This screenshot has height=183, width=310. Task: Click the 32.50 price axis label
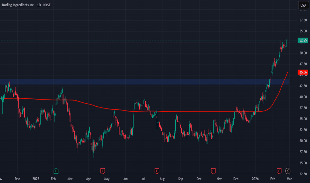click(x=303, y=130)
